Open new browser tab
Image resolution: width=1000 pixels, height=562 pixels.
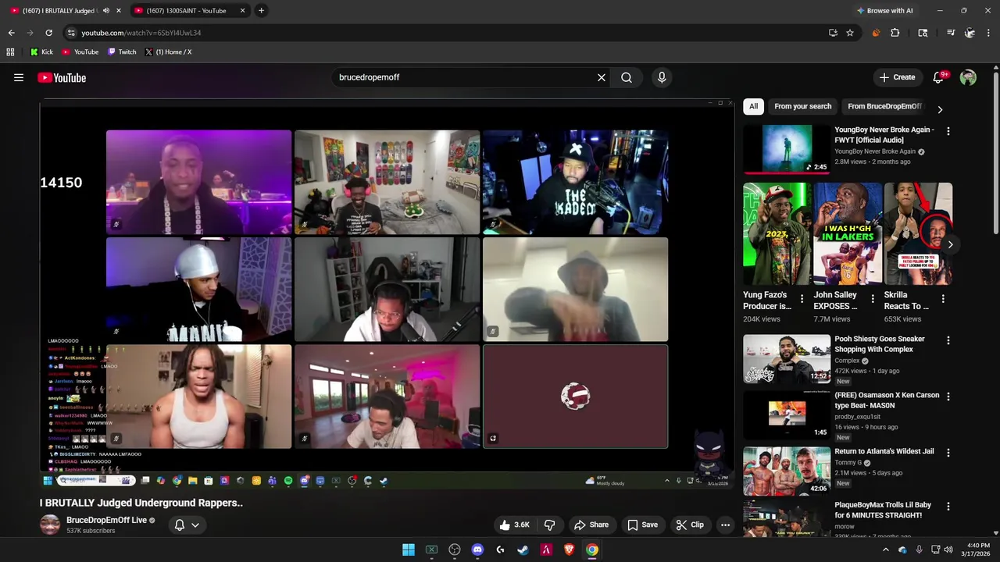[261, 10]
